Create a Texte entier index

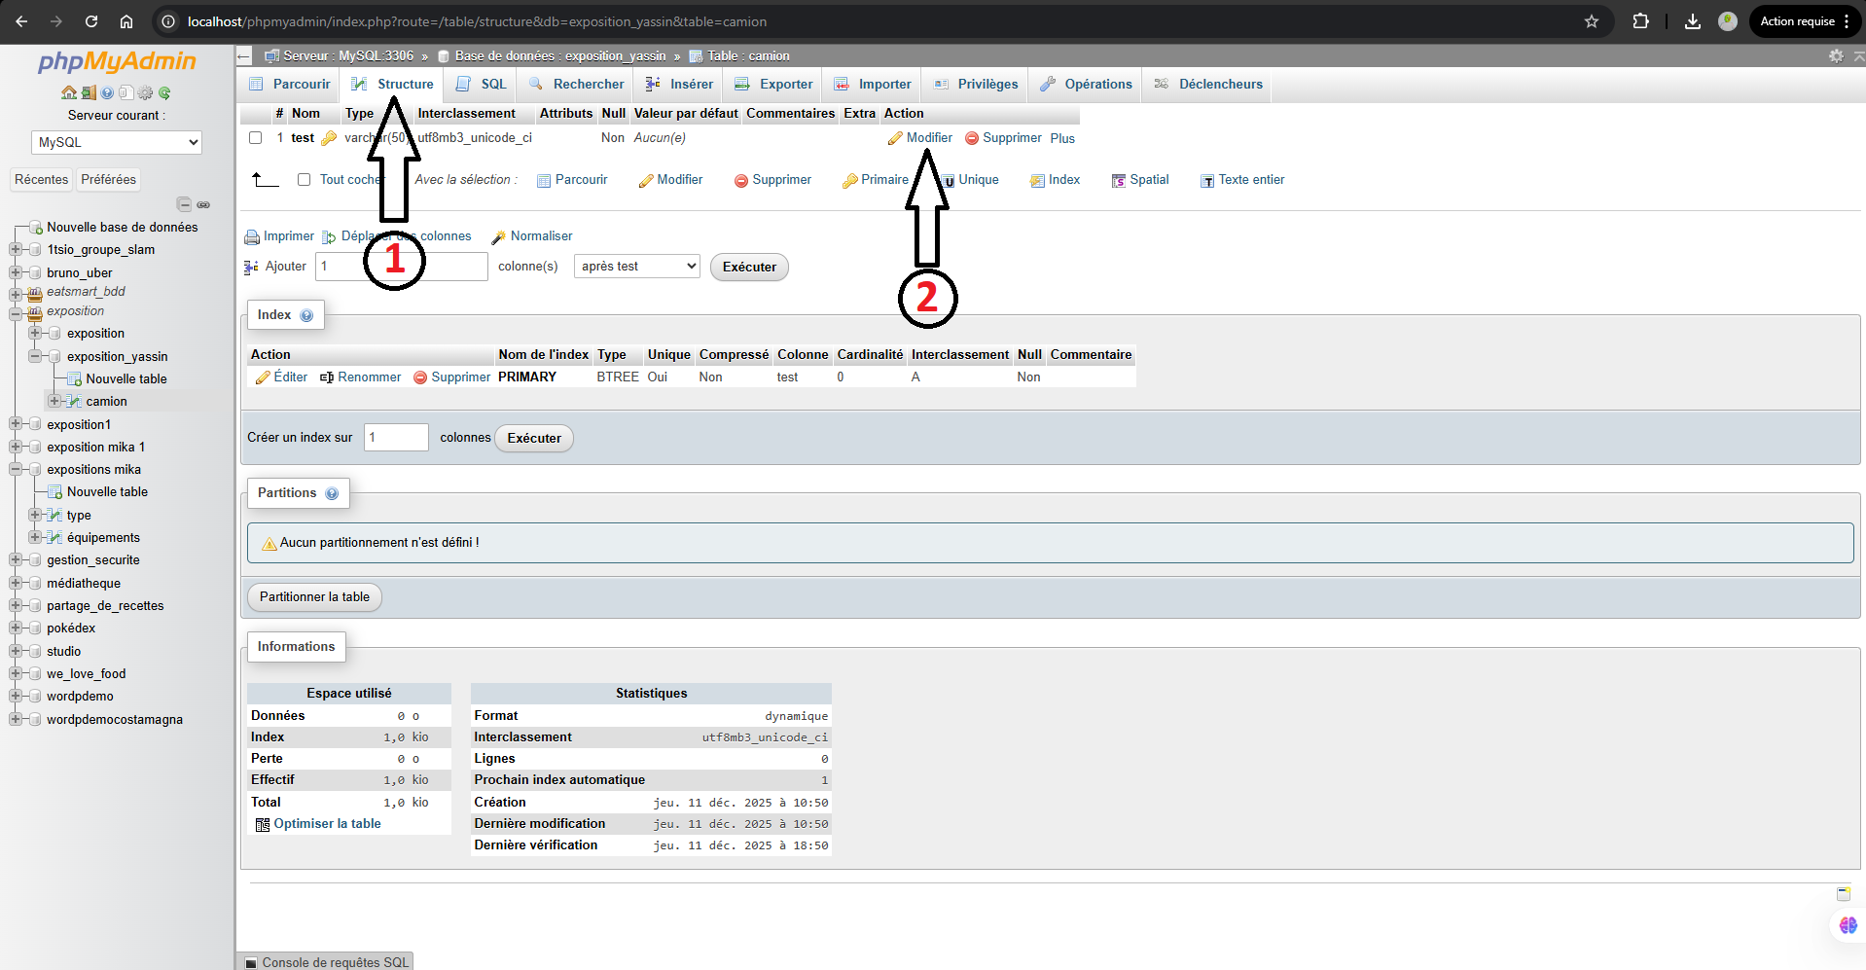(x=1241, y=180)
